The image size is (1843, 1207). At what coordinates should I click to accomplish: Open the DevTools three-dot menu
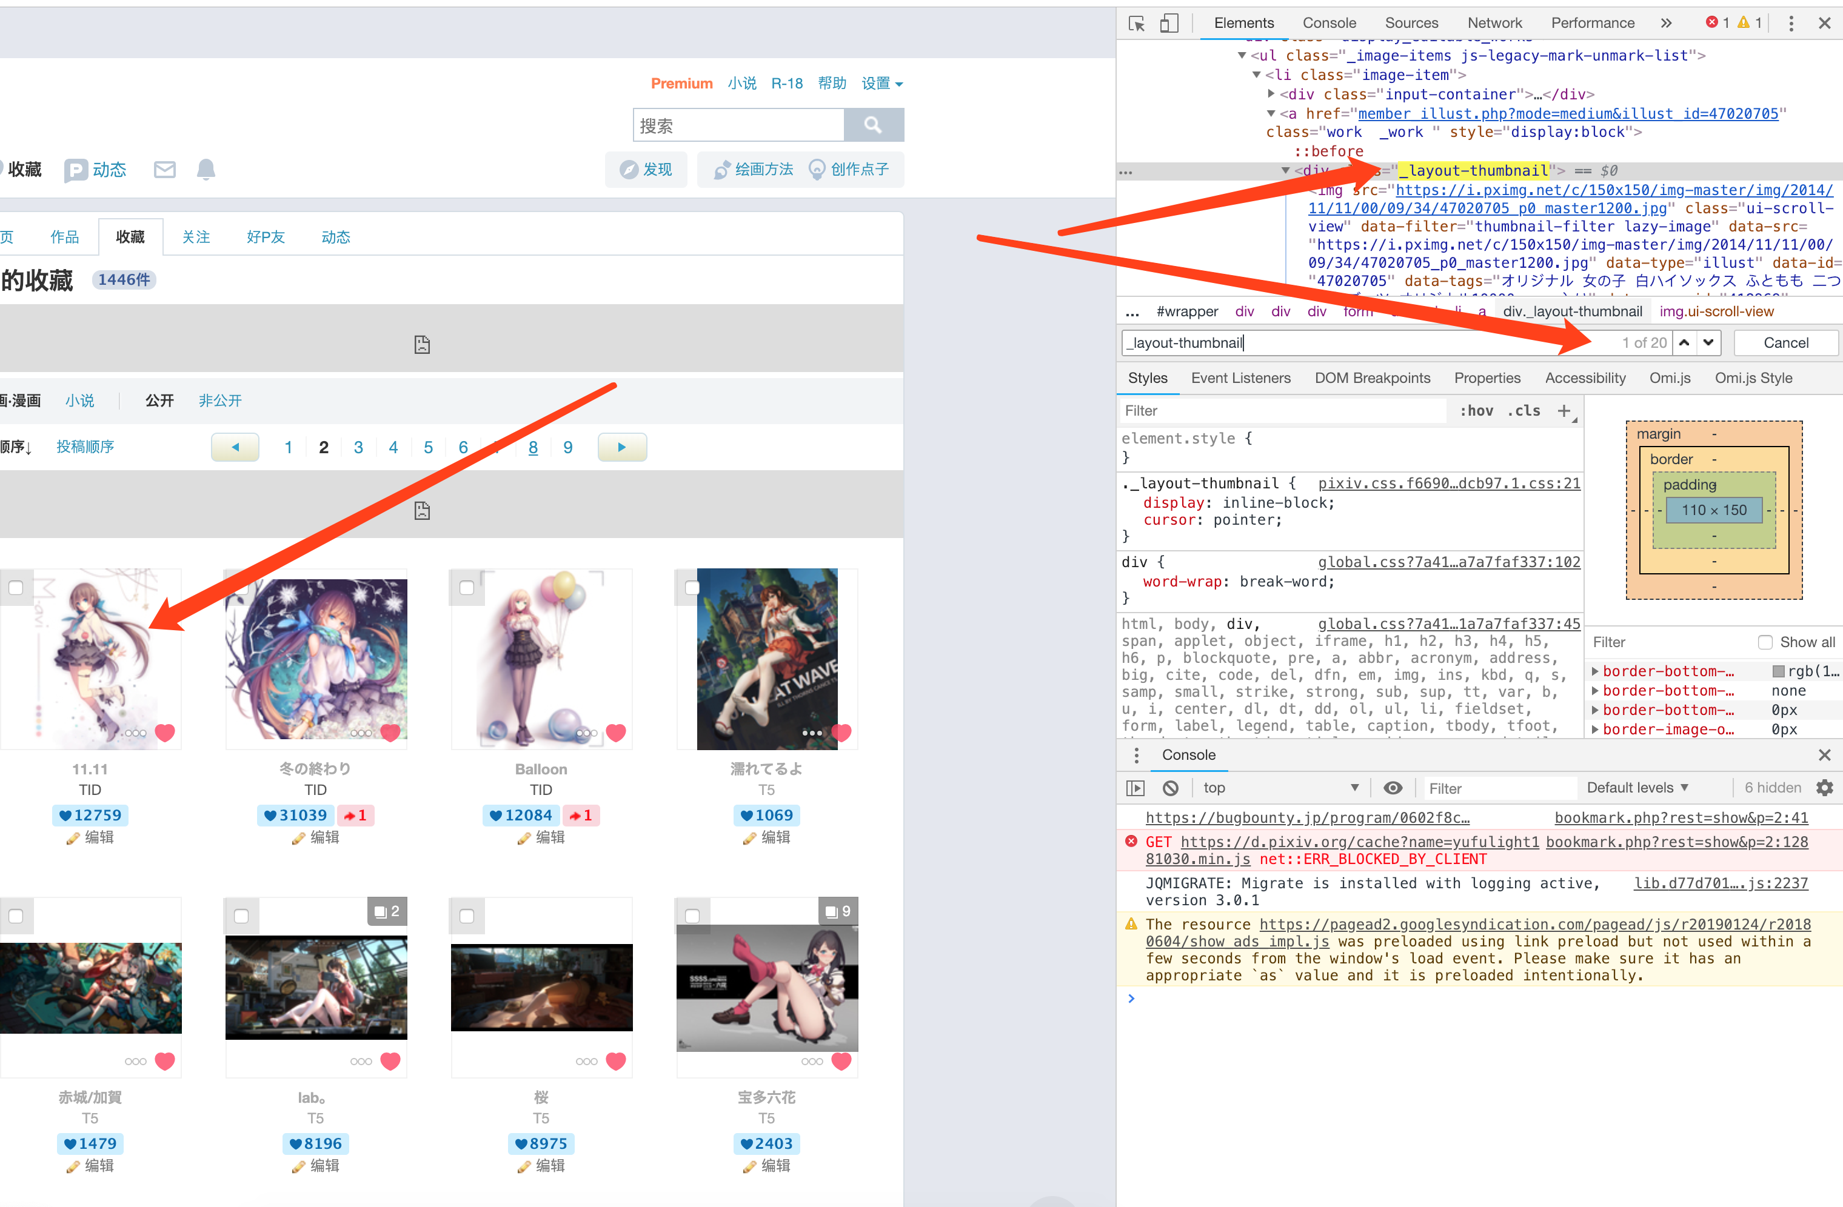(1790, 23)
